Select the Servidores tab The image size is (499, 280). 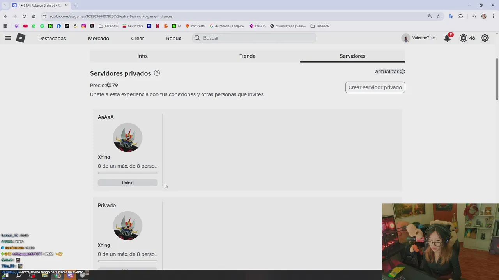[x=352, y=56]
